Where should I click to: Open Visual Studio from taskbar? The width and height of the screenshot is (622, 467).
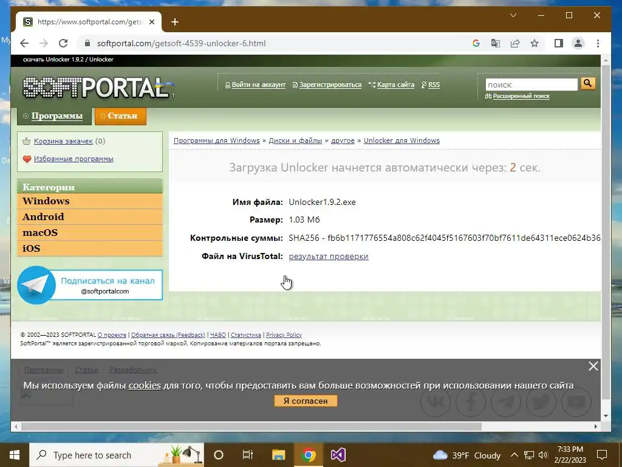point(338,455)
